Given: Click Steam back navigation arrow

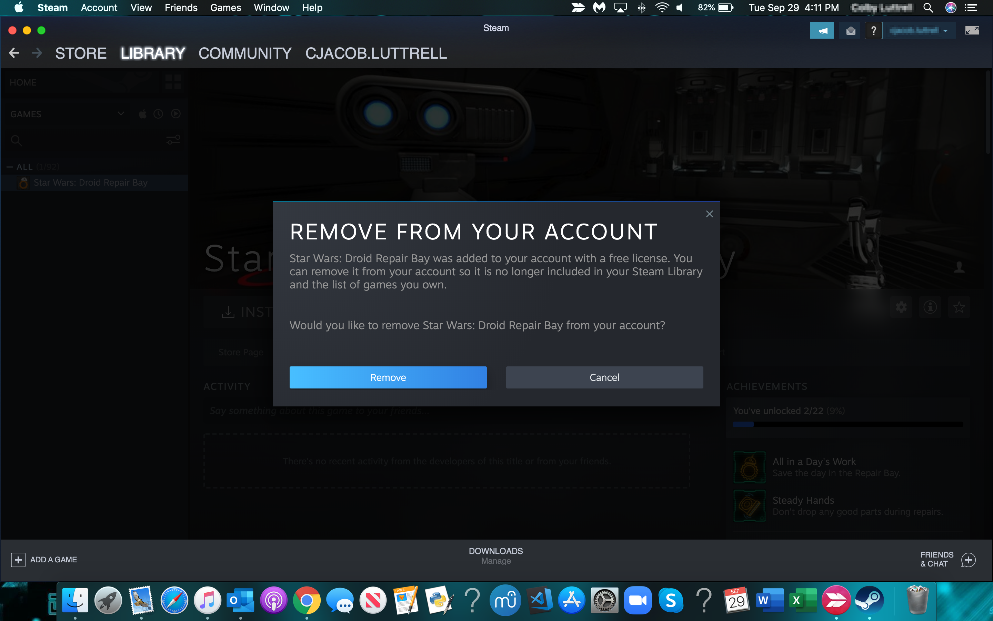Looking at the screenshot, I should pos(14,53).
